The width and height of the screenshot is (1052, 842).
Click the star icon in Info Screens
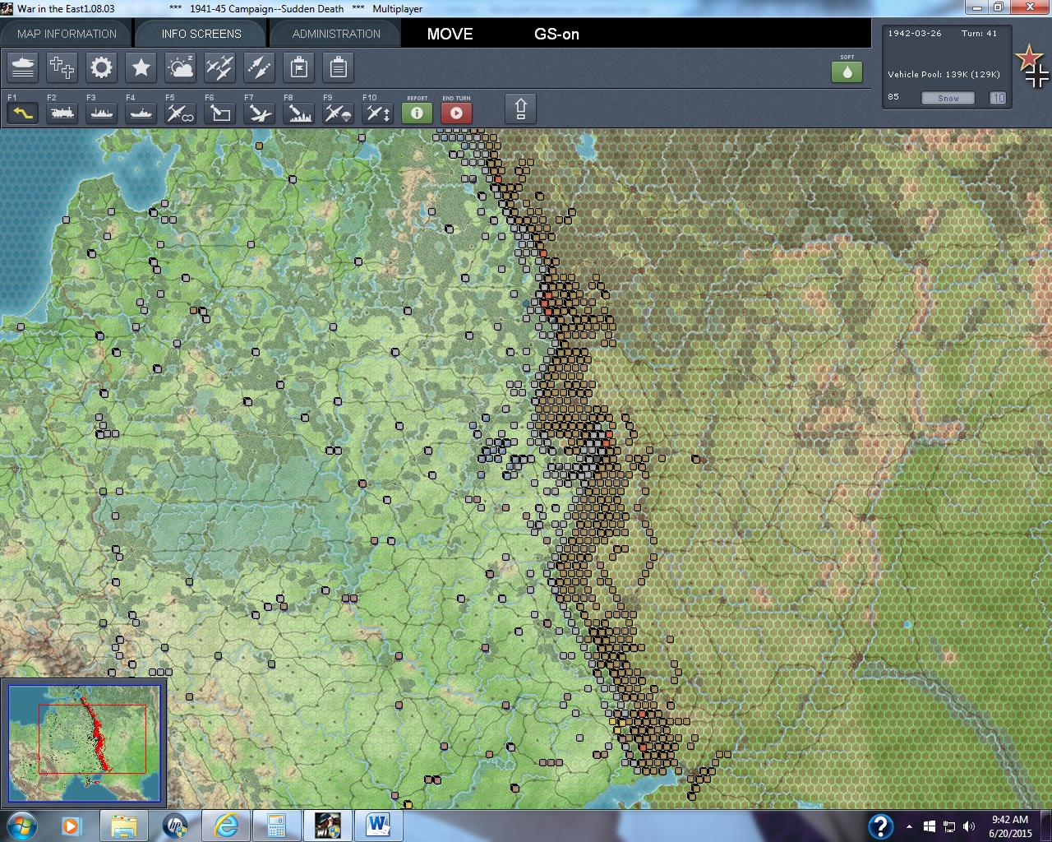pyautogui.click(x=141, y=67)
